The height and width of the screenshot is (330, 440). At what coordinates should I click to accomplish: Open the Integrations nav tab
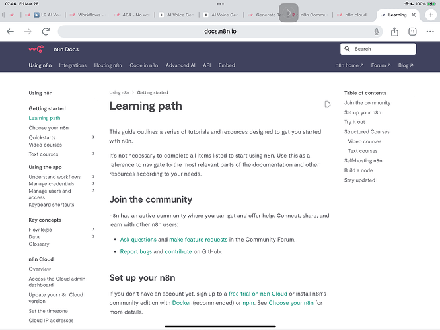click(73, 65)
